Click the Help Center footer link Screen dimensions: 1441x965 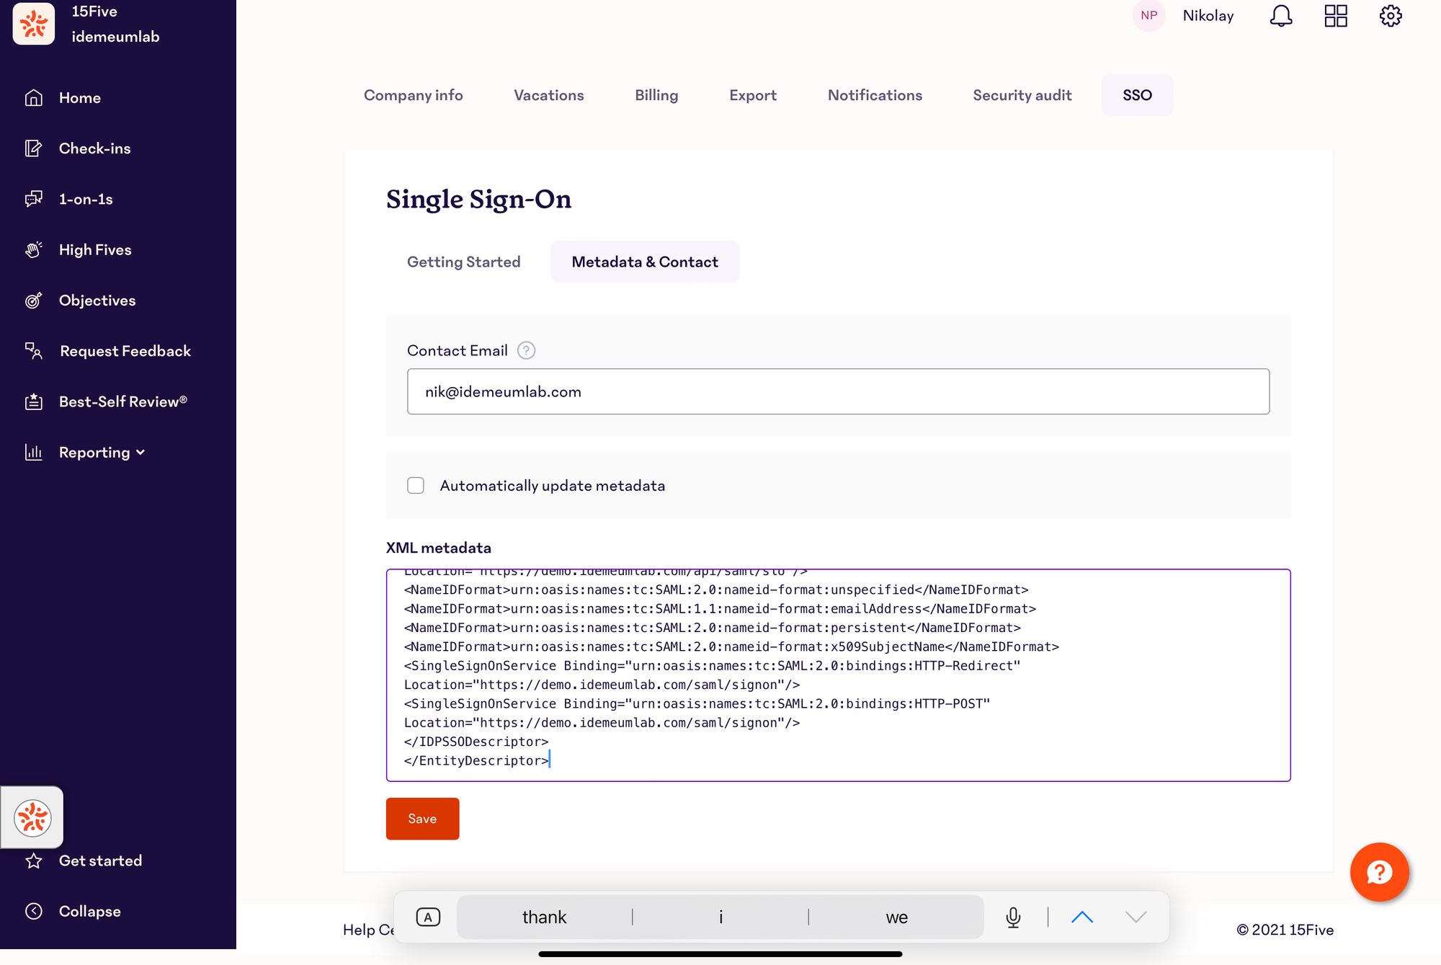pyautogui.click(x=368, y=930)
